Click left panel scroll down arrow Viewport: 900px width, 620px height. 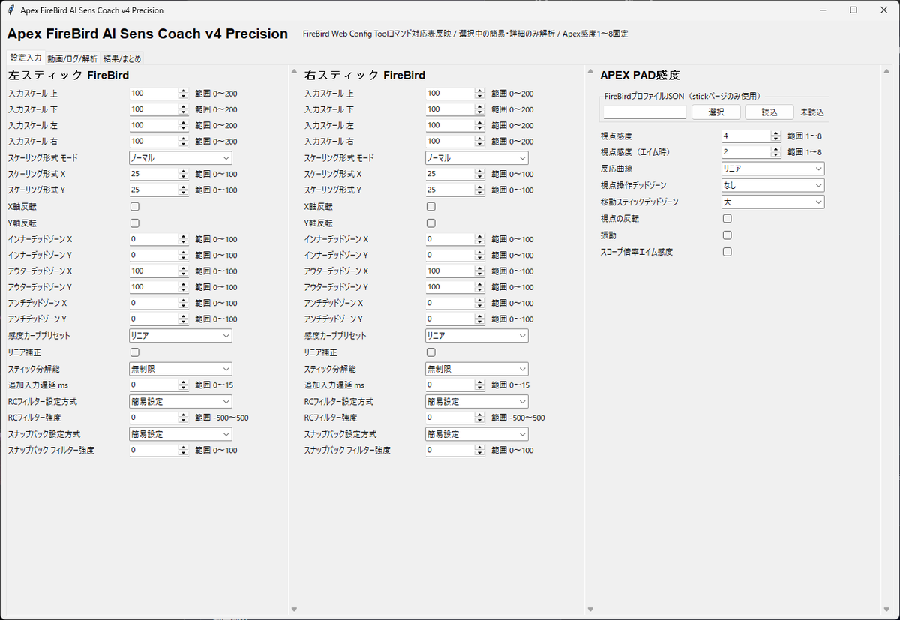coord(294,610)
